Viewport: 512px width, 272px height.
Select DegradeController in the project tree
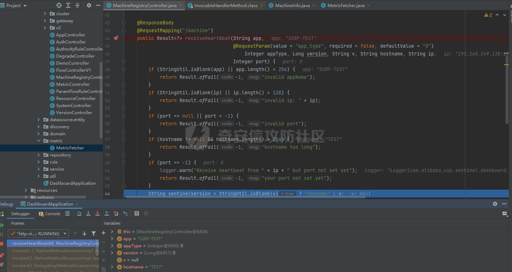click(72, 56)
